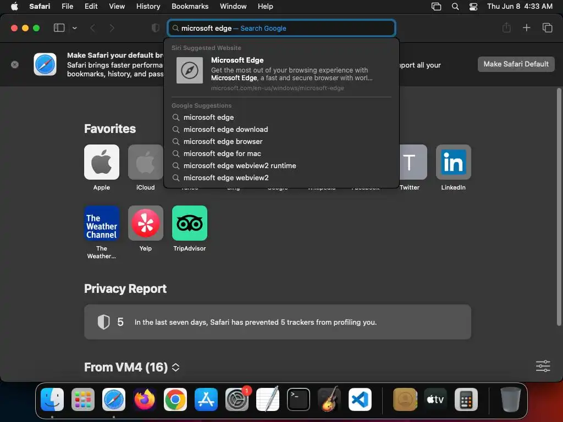The height and width of the screenshot is (422, 563).
Task: Open Spotlight search in menu bar
Action: [x=455, y=7]
